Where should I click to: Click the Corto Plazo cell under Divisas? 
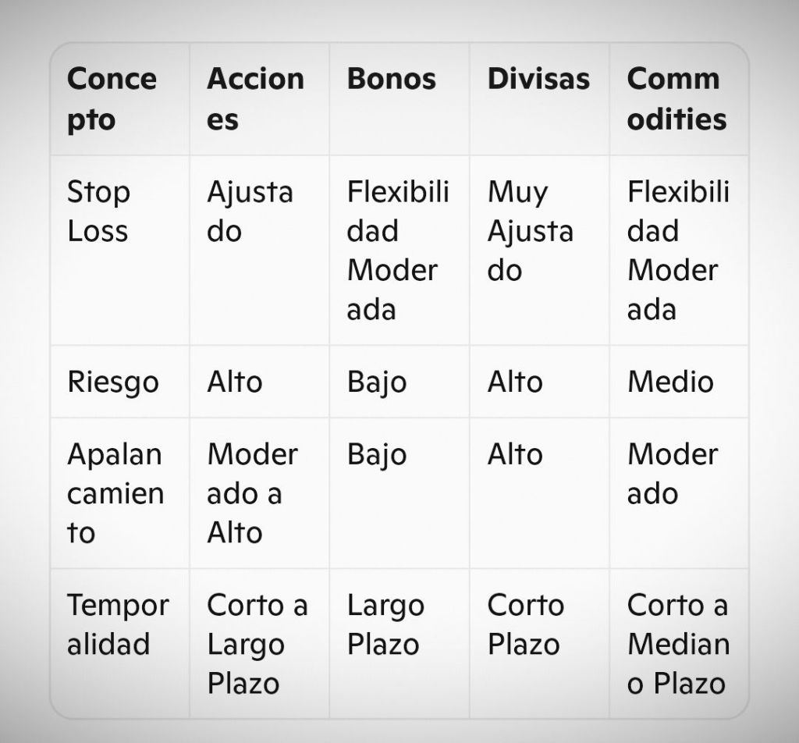(x=525, y=624)
